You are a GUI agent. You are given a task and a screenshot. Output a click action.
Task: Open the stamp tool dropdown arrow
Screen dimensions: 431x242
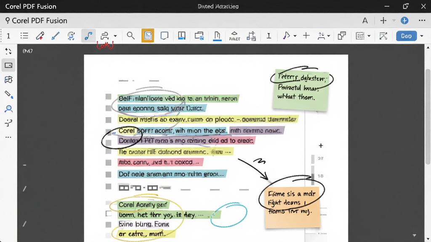pyautogui.click(x=115, y=36)
